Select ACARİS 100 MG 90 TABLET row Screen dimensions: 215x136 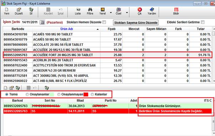[x=107, y=34]
